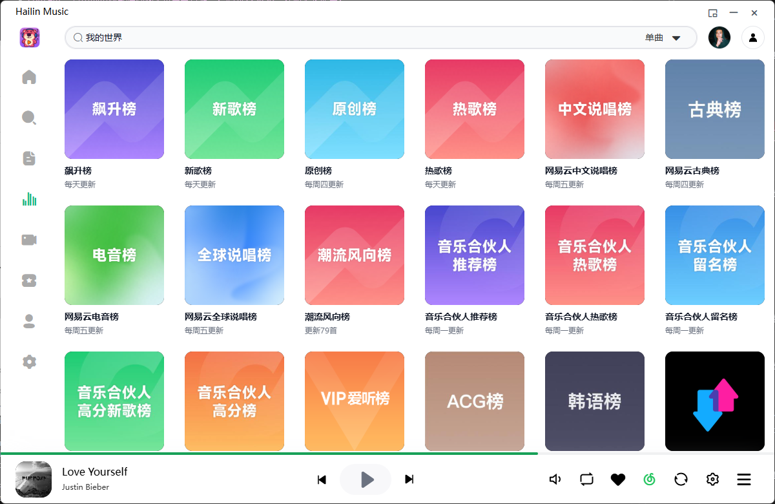Open the user account avatar menu
This screenshot has height=504, width=775.
tap(719, 37)
